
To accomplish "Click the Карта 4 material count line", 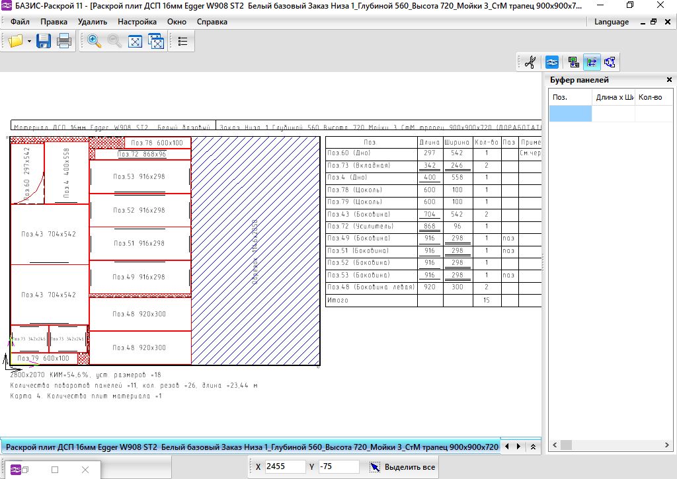I will (86, 396).
